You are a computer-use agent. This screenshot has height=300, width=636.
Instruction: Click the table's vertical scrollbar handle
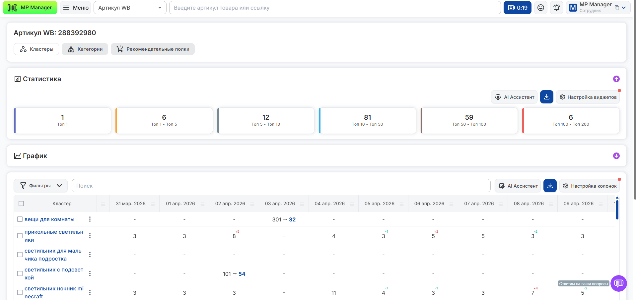click(x=617, y=210)
